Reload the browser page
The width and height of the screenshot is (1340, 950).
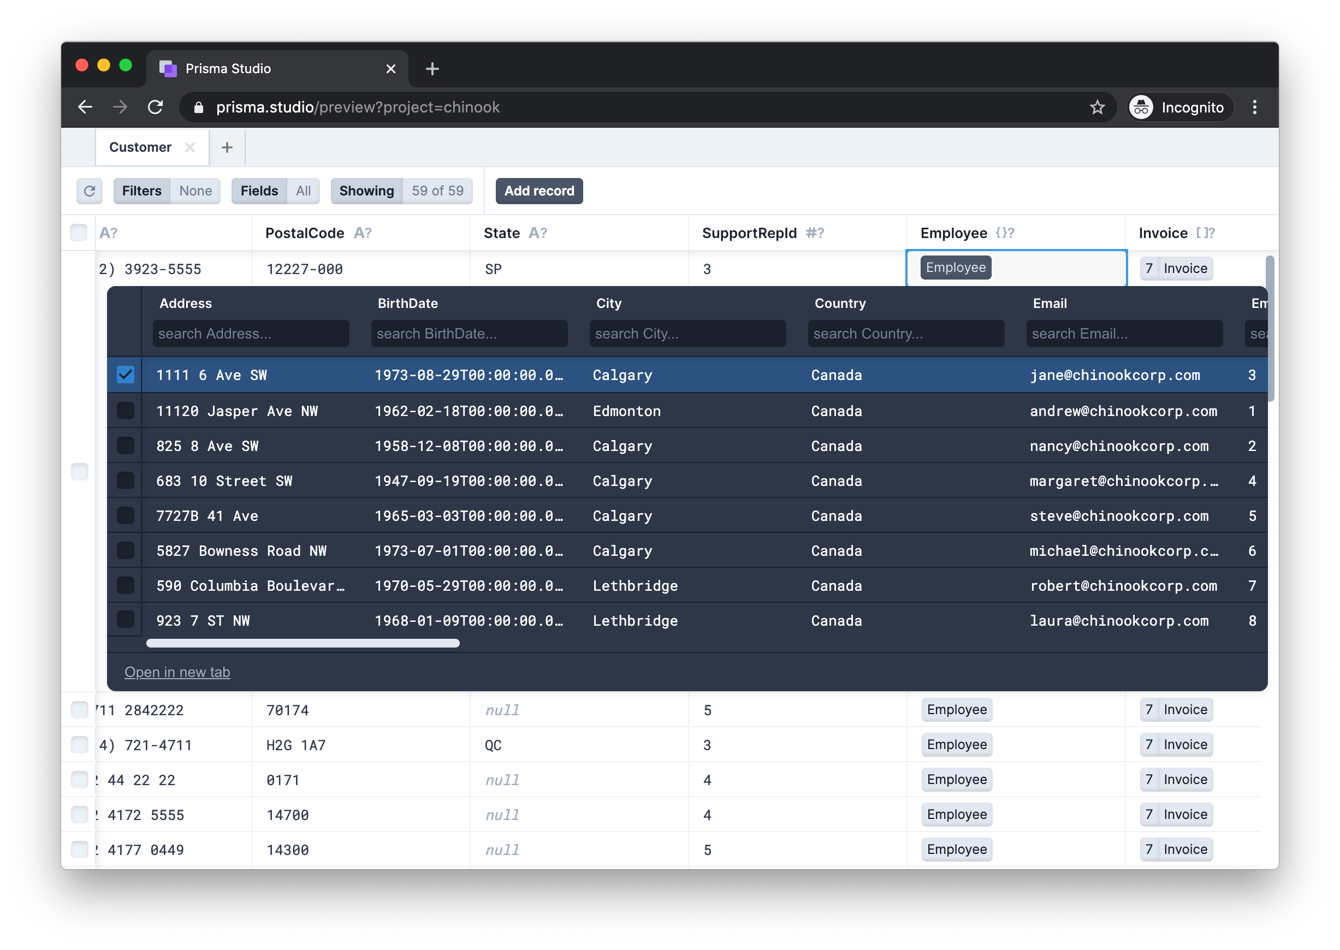(x=155, y=107)
